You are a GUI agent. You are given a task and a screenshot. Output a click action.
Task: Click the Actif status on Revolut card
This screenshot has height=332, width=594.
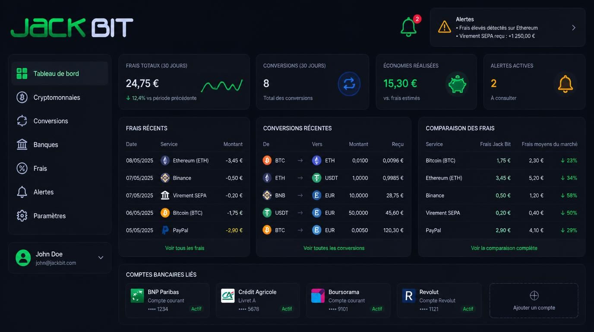(468, 309)
